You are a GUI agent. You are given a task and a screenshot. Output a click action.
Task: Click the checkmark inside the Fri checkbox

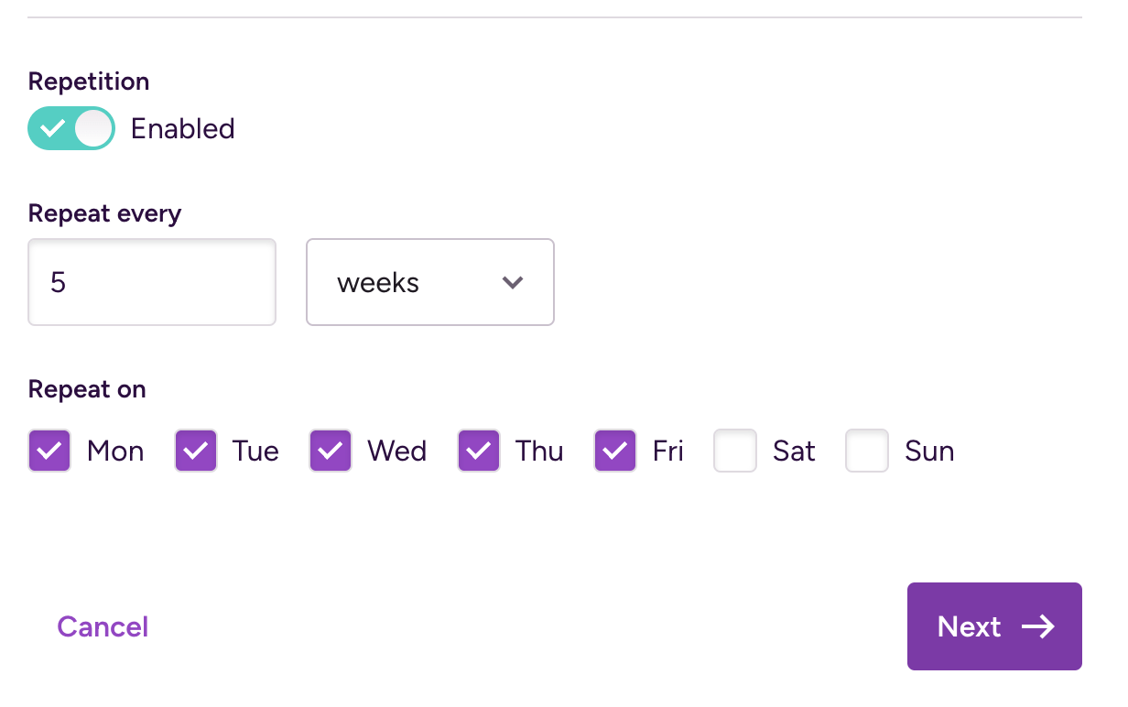(614, 450)
